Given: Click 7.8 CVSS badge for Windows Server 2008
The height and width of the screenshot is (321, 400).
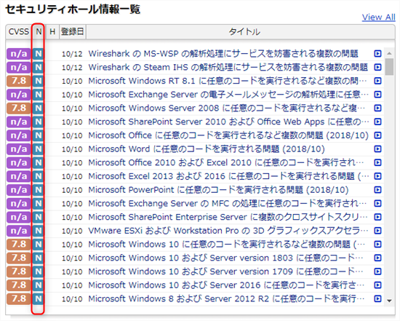Looking at the screenshot, I should (19, 108).
